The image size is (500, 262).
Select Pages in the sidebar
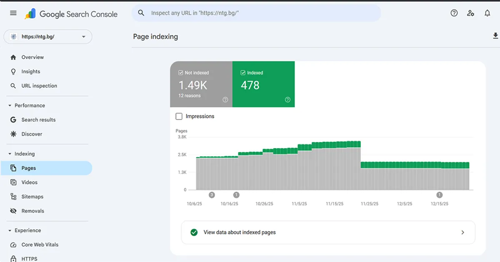pos(27,168)
